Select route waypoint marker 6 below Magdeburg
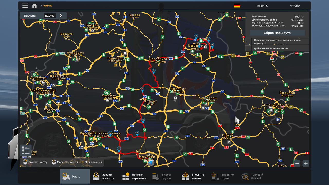 pos(154,71)
